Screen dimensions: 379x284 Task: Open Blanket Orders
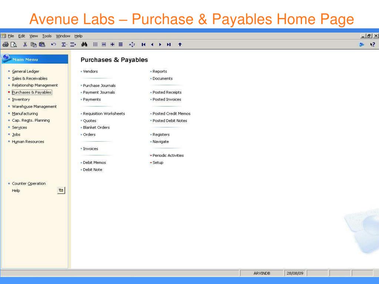coord(96,128)
